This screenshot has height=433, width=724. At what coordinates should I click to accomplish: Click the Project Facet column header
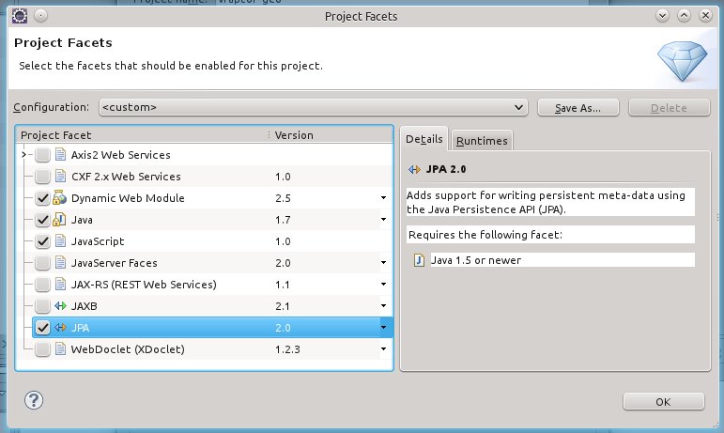142,135
